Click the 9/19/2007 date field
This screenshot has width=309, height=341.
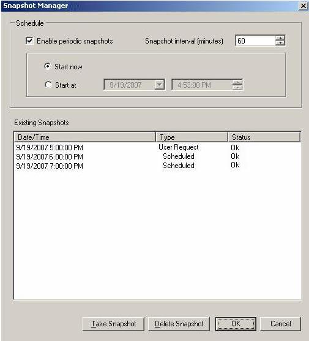(130, 85)
